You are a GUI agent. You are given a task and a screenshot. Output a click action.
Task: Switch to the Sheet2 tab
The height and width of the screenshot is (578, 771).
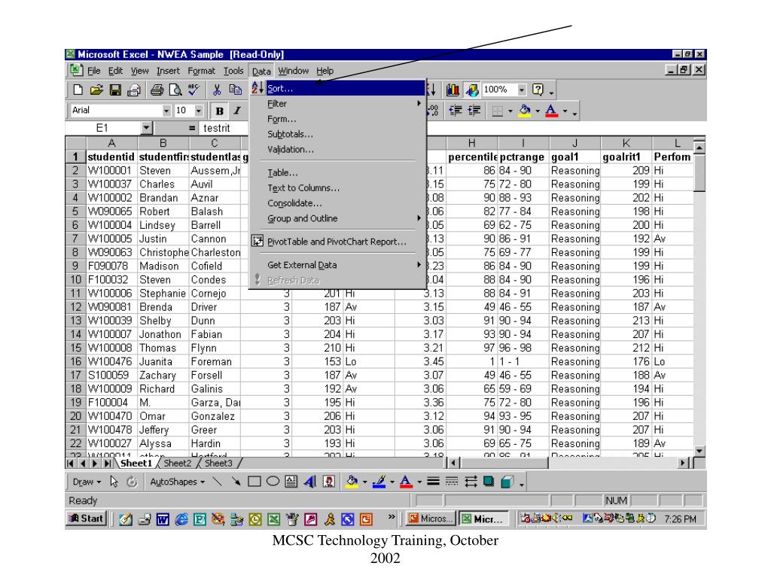pos(177,463)
